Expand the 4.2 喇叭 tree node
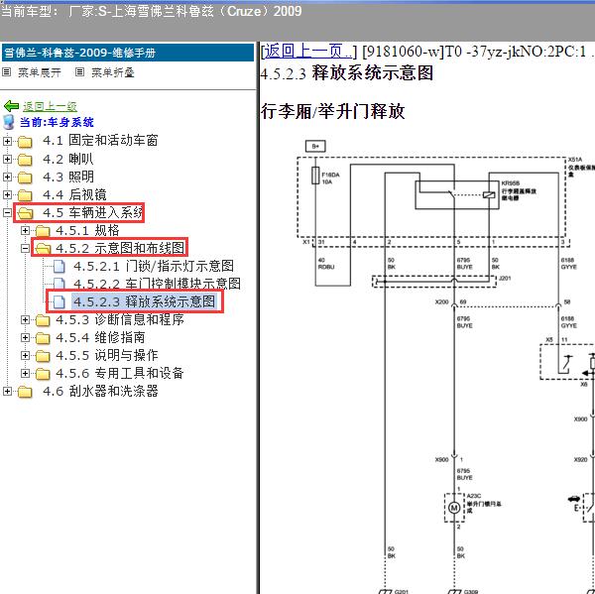Image resolution: width=595 pixels, height=594 pixels. [7, 159]
